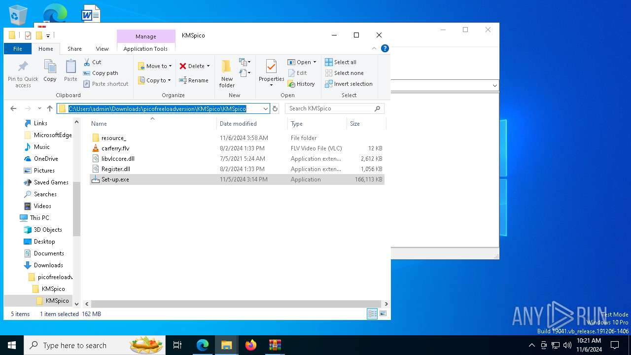Open Downloads in navigation tree
Viewport: 631px width, 355px height.
coord(48,265)
